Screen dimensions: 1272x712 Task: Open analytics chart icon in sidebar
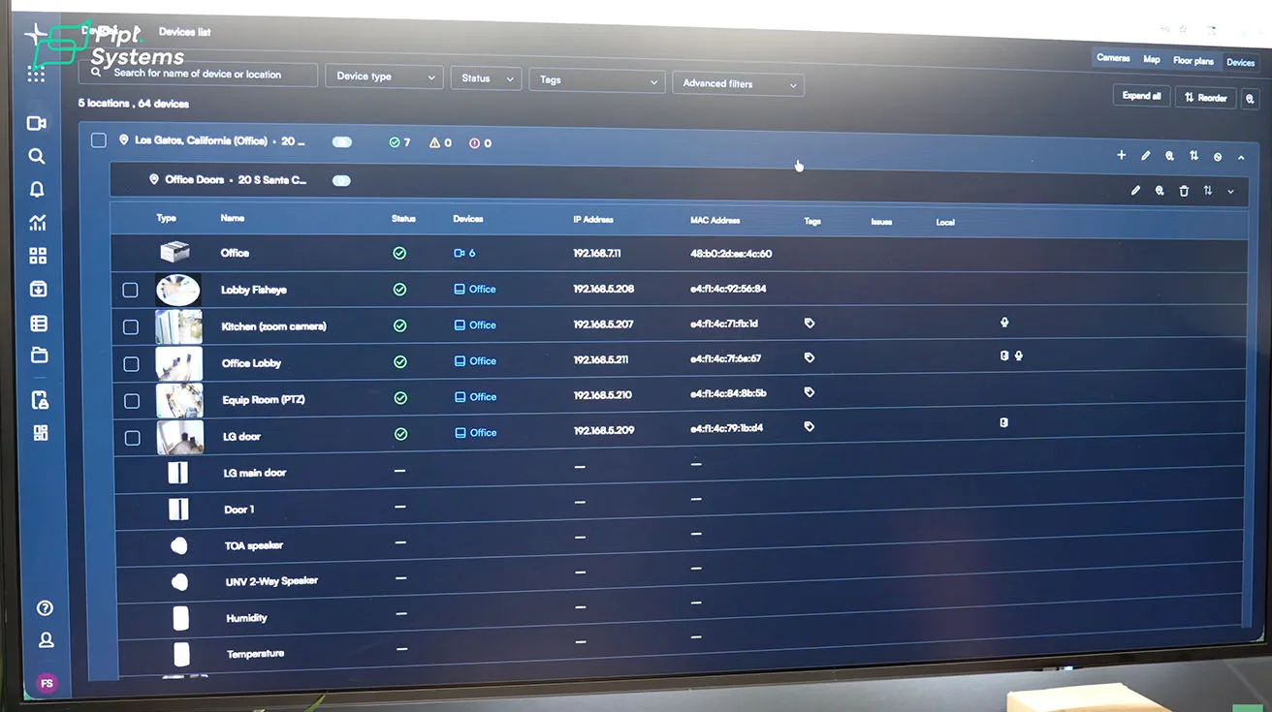click(x=38, y=223)
